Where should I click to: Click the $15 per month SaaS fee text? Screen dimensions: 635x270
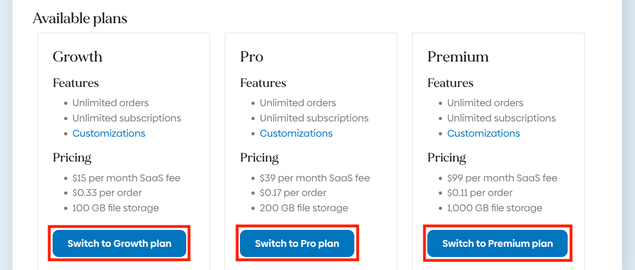coord(126,178)
